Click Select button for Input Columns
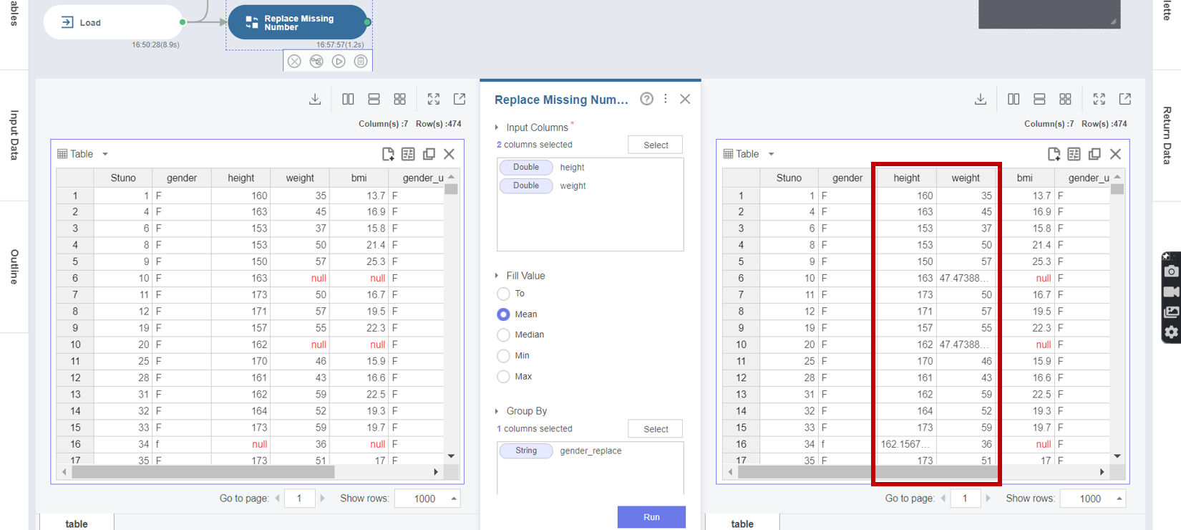1181x530 pixels. [x=656, y=145]
